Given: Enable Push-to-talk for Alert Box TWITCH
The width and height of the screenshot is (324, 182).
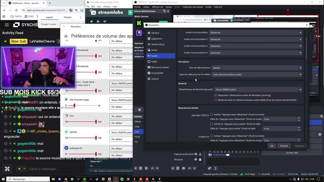Looking at the screenshot, I should pos(212,124).
